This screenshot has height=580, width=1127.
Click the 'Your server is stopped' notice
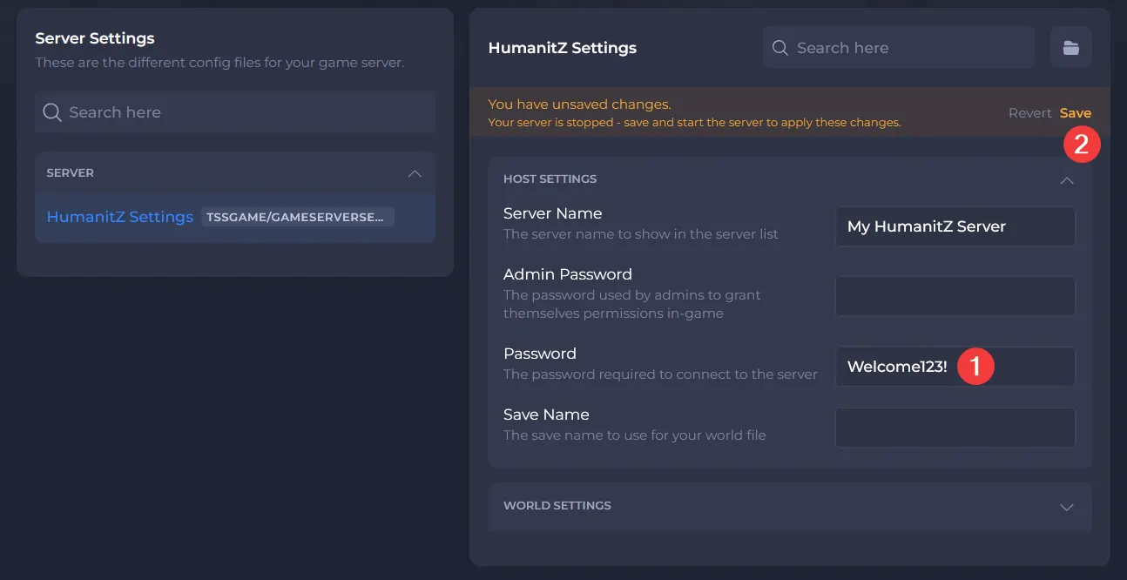694,123
